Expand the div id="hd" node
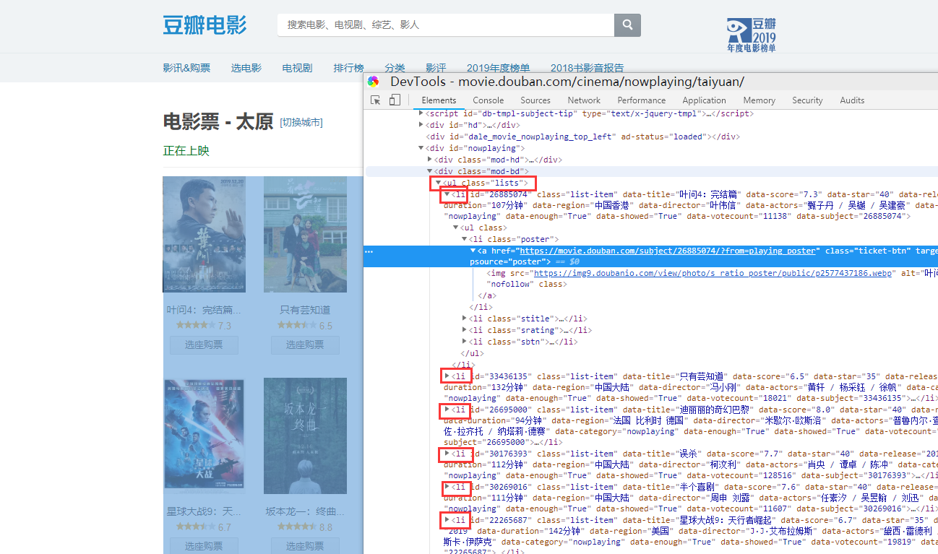 pos(421,124)
